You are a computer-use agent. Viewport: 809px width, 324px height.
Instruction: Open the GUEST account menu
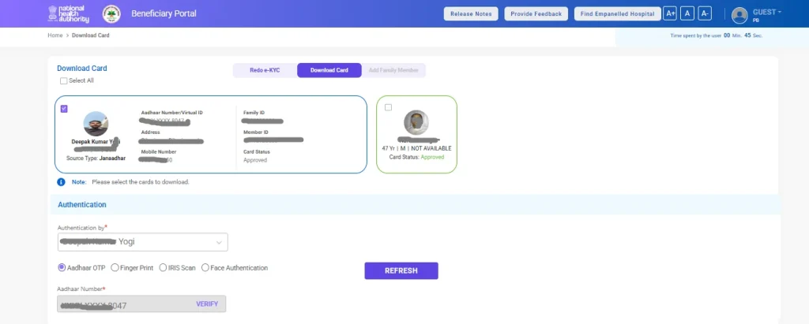766,12
